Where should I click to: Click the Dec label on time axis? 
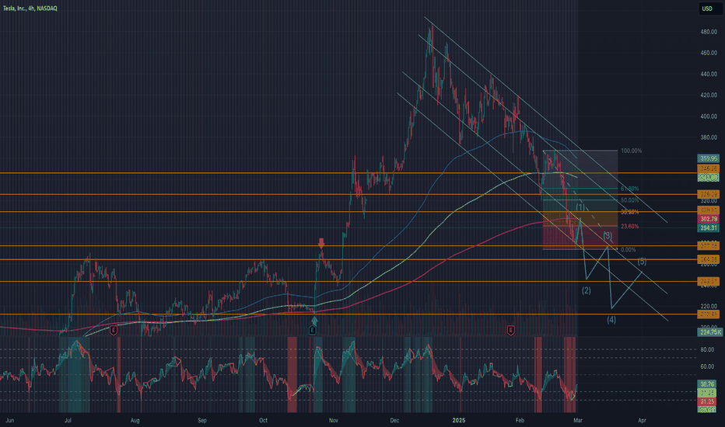point(394,421)
